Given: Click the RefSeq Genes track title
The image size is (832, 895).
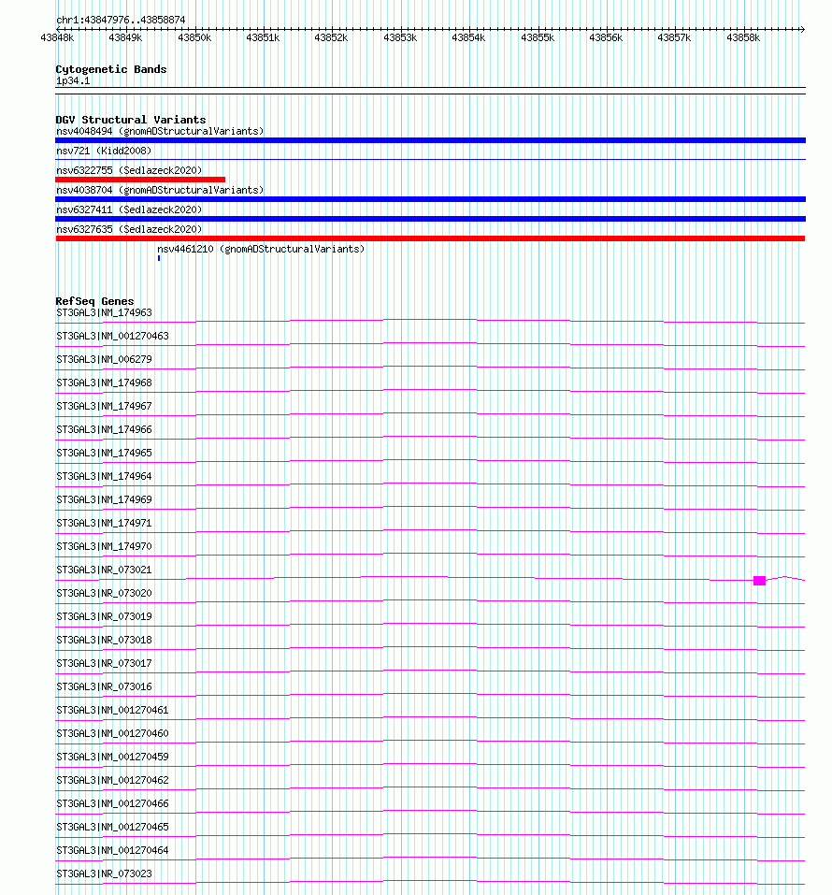Looking at the screenshot, I should [x=94, y=301].
